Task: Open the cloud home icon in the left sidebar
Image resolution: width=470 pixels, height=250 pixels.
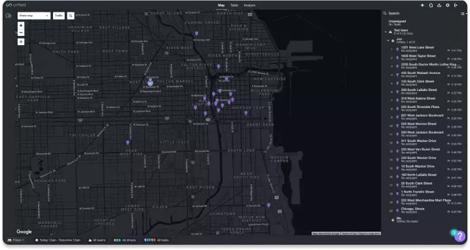Action: (x=9, y=16)
